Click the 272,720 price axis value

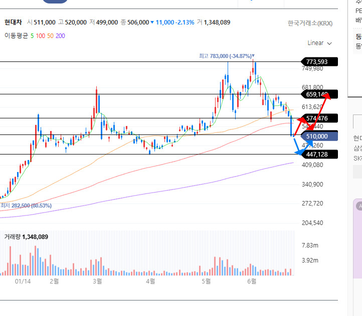(x=312, y=203)
